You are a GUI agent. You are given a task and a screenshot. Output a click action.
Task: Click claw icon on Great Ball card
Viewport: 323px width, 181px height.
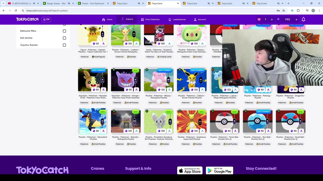(301, 131)
